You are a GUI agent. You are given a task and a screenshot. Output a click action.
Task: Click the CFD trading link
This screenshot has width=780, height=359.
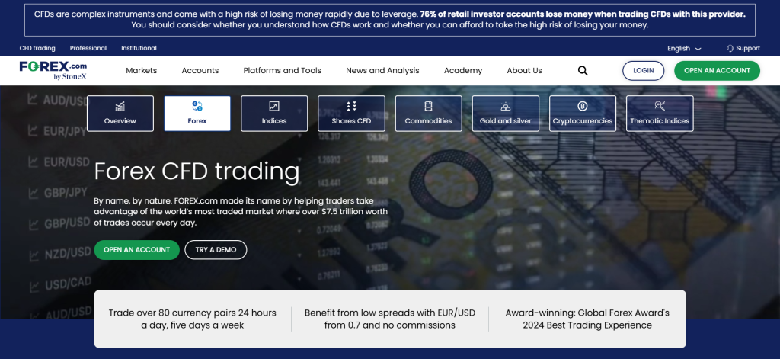coord(37,48)
